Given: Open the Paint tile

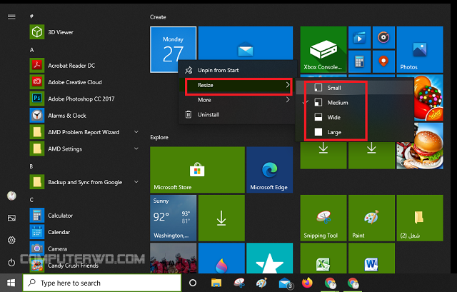Looking at the screenshot, I should [x=371, y=218].
